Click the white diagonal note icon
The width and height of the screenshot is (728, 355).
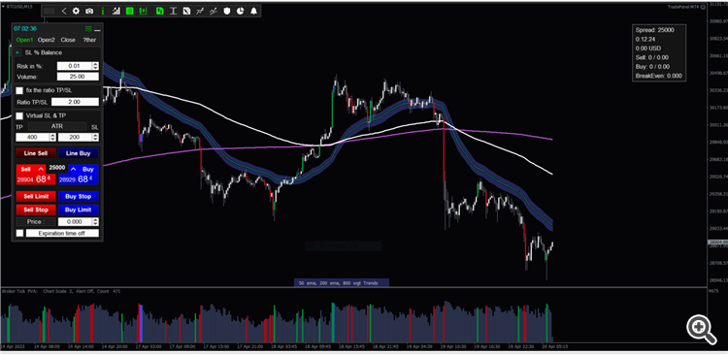coord(186,11)
